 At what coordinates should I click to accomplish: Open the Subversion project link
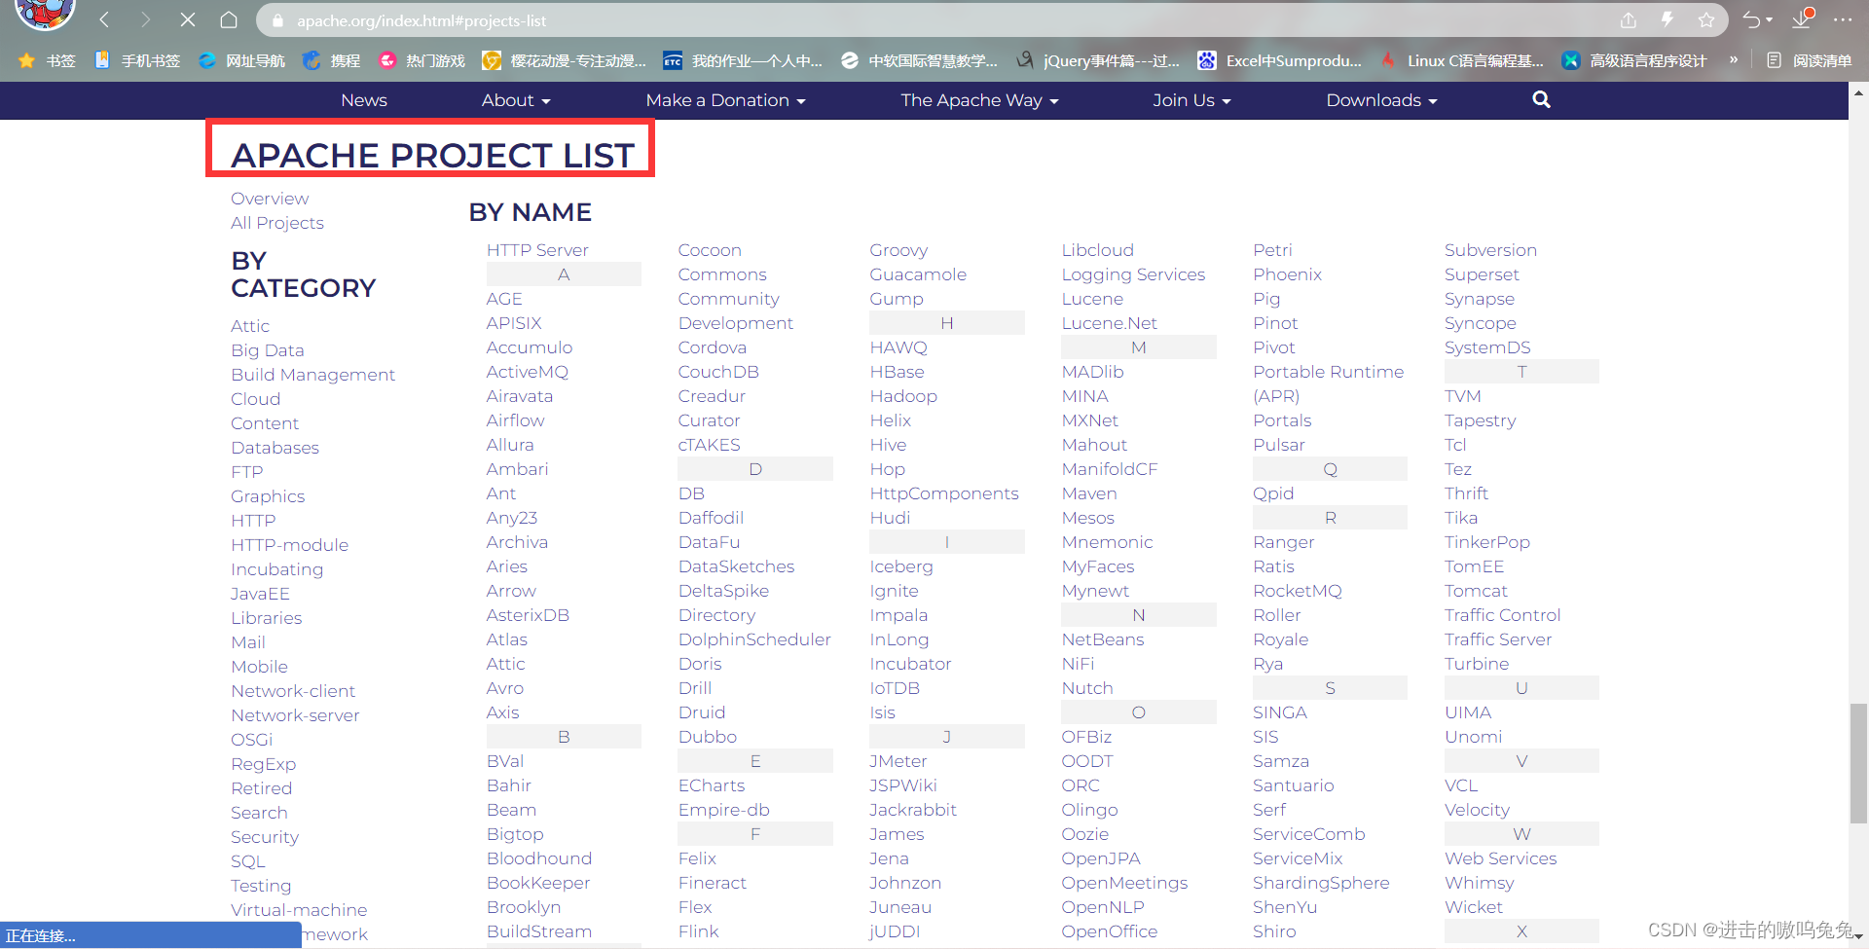coord(1490,250)
